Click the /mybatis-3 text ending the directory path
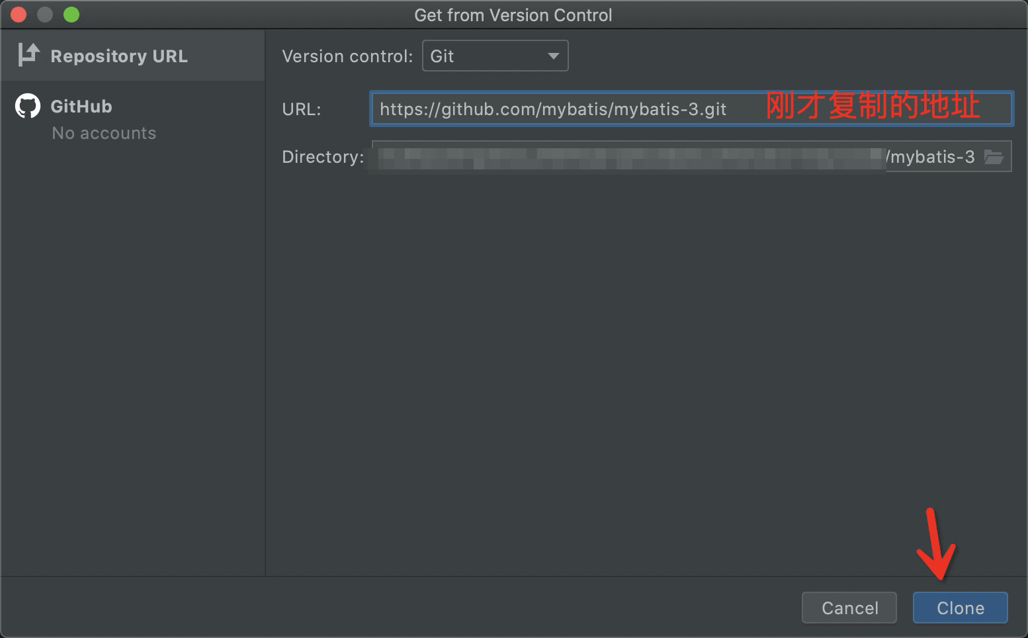The image size is (1028, 638). click(x=931, y=157)
